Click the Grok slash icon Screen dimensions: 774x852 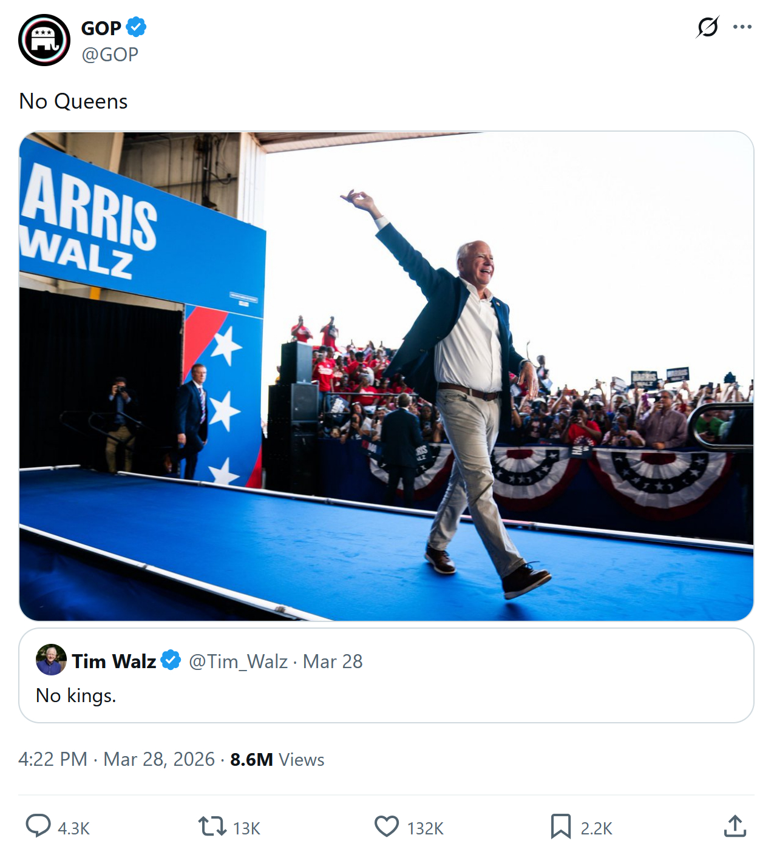708,27
